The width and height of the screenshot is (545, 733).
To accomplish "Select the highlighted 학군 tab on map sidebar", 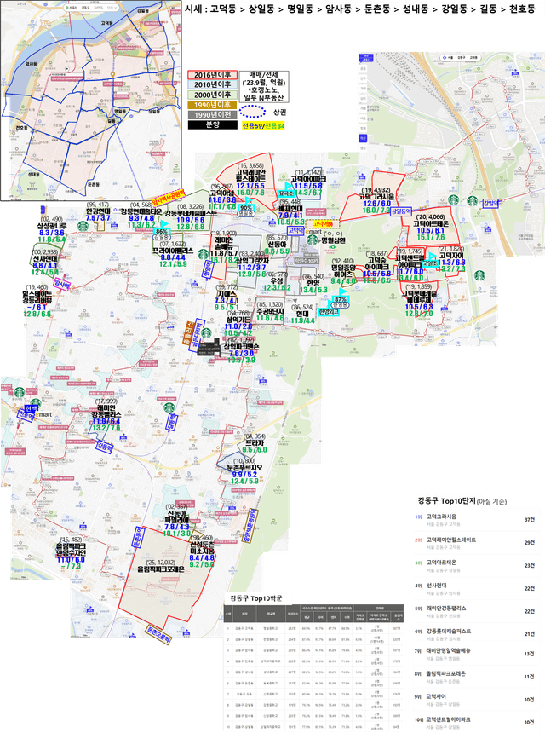I will [363, 138].
